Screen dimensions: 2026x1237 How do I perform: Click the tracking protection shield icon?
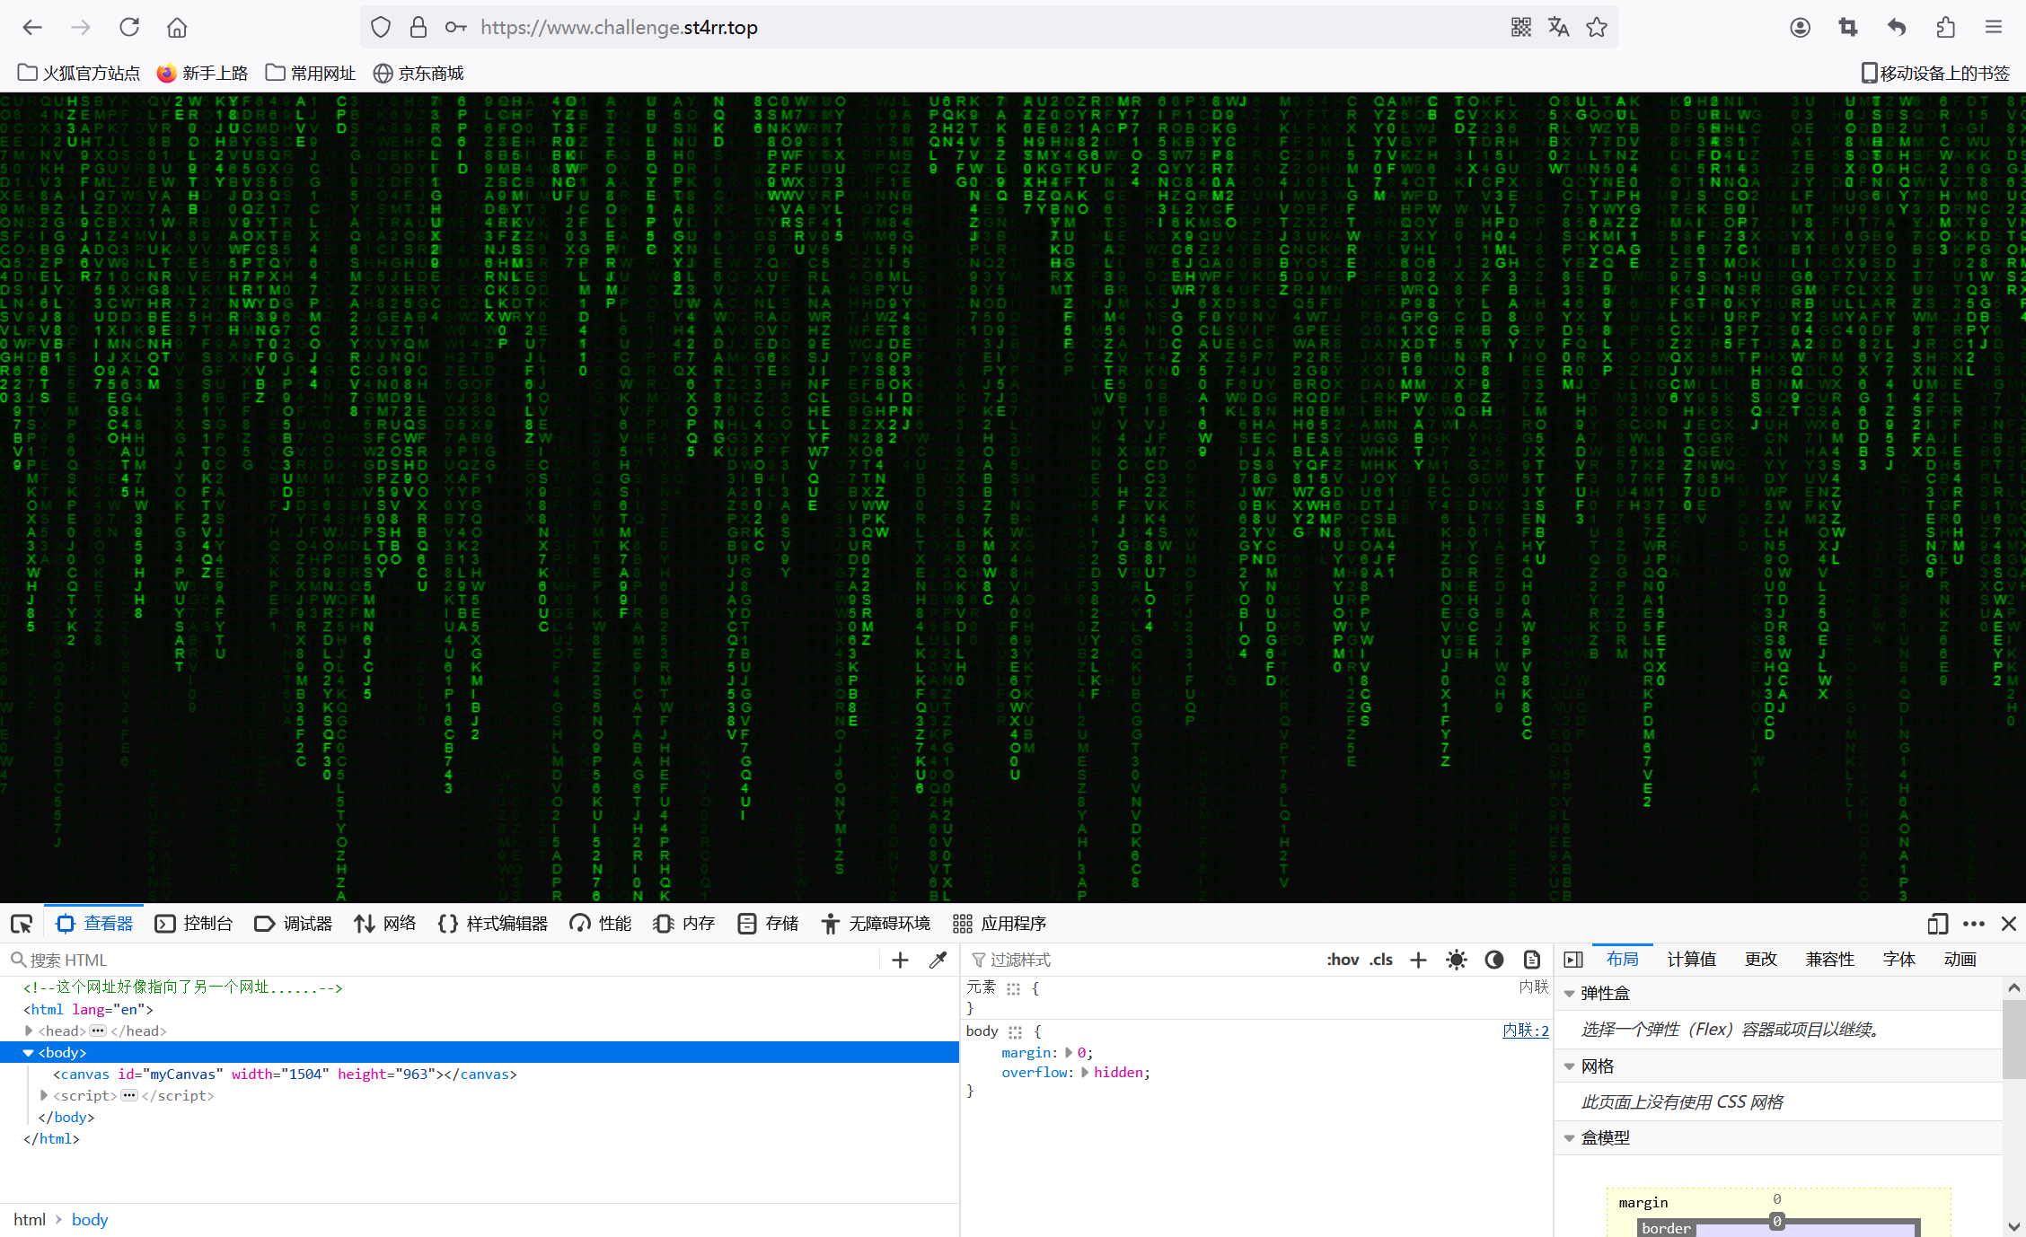pyautogui.click(x=381, y=28)
